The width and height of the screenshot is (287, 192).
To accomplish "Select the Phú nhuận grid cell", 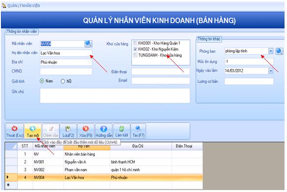I will 141,178.
